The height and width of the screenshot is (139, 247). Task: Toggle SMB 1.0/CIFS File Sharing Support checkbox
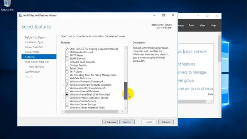click(67, 49)
